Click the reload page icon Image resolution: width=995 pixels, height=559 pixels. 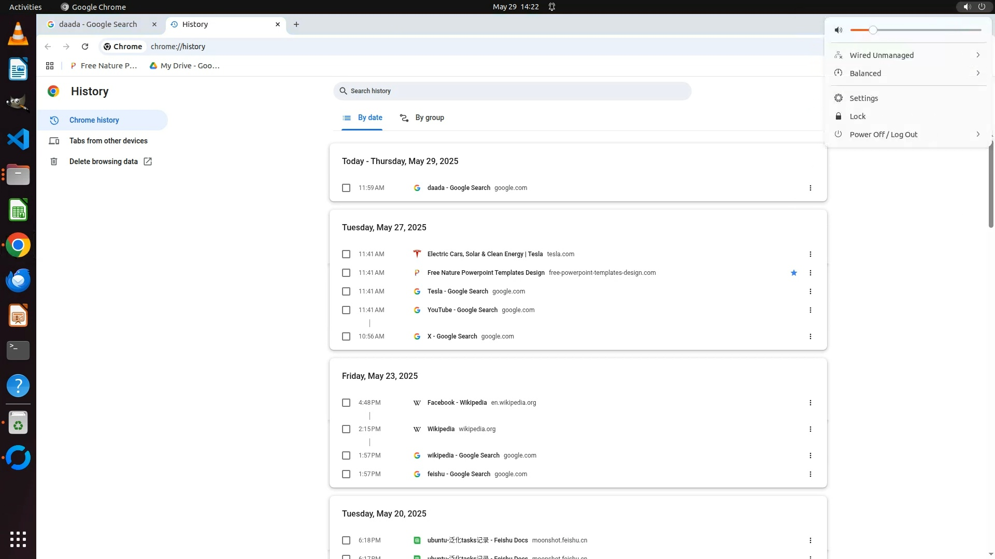pyautogui.click(x=85, y=47)
